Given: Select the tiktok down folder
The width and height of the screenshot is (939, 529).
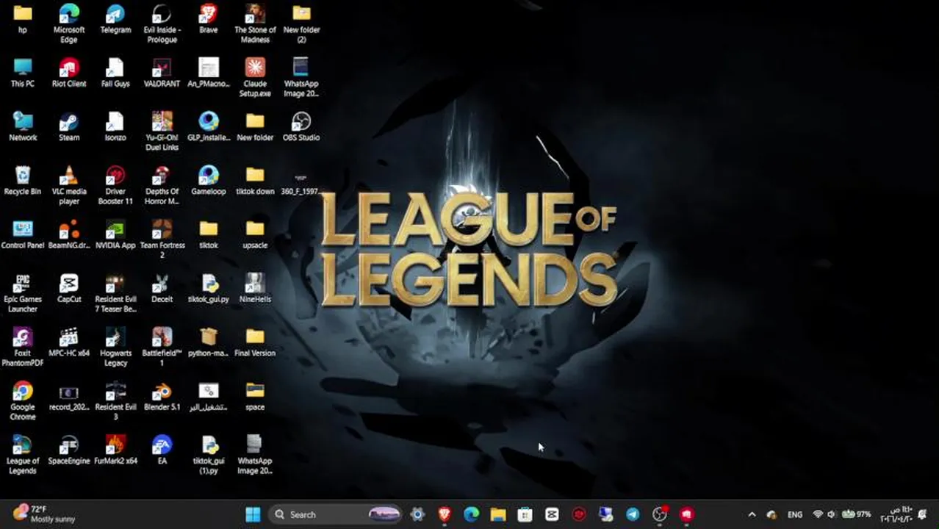Looking at the screenshot, I should tap(255, 180).
